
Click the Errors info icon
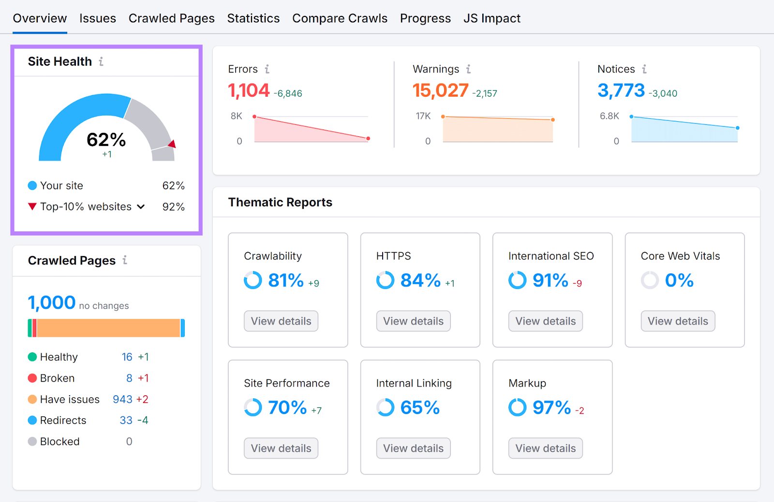(268, 69)
